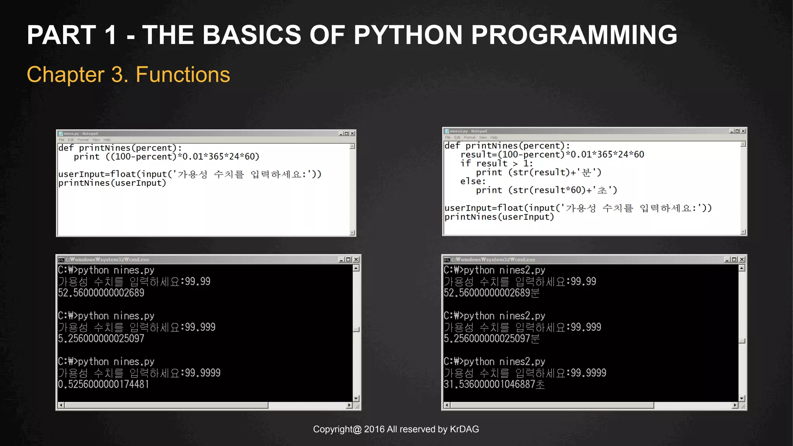Image resolution: width=793 pixels, height=446 pixels.
Task: Open Edit menu in nines2.py Notepad
Action: (457, 137)
